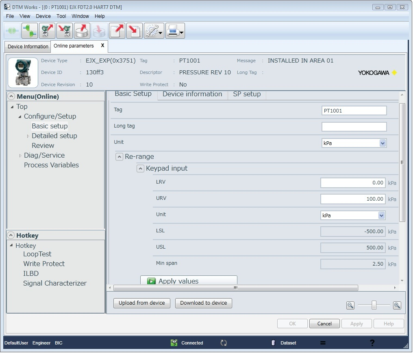Screen dimensions: 413x353
Task: Click inside the Long tag input field
Action: pyautogui.click(x=354, y=126)
